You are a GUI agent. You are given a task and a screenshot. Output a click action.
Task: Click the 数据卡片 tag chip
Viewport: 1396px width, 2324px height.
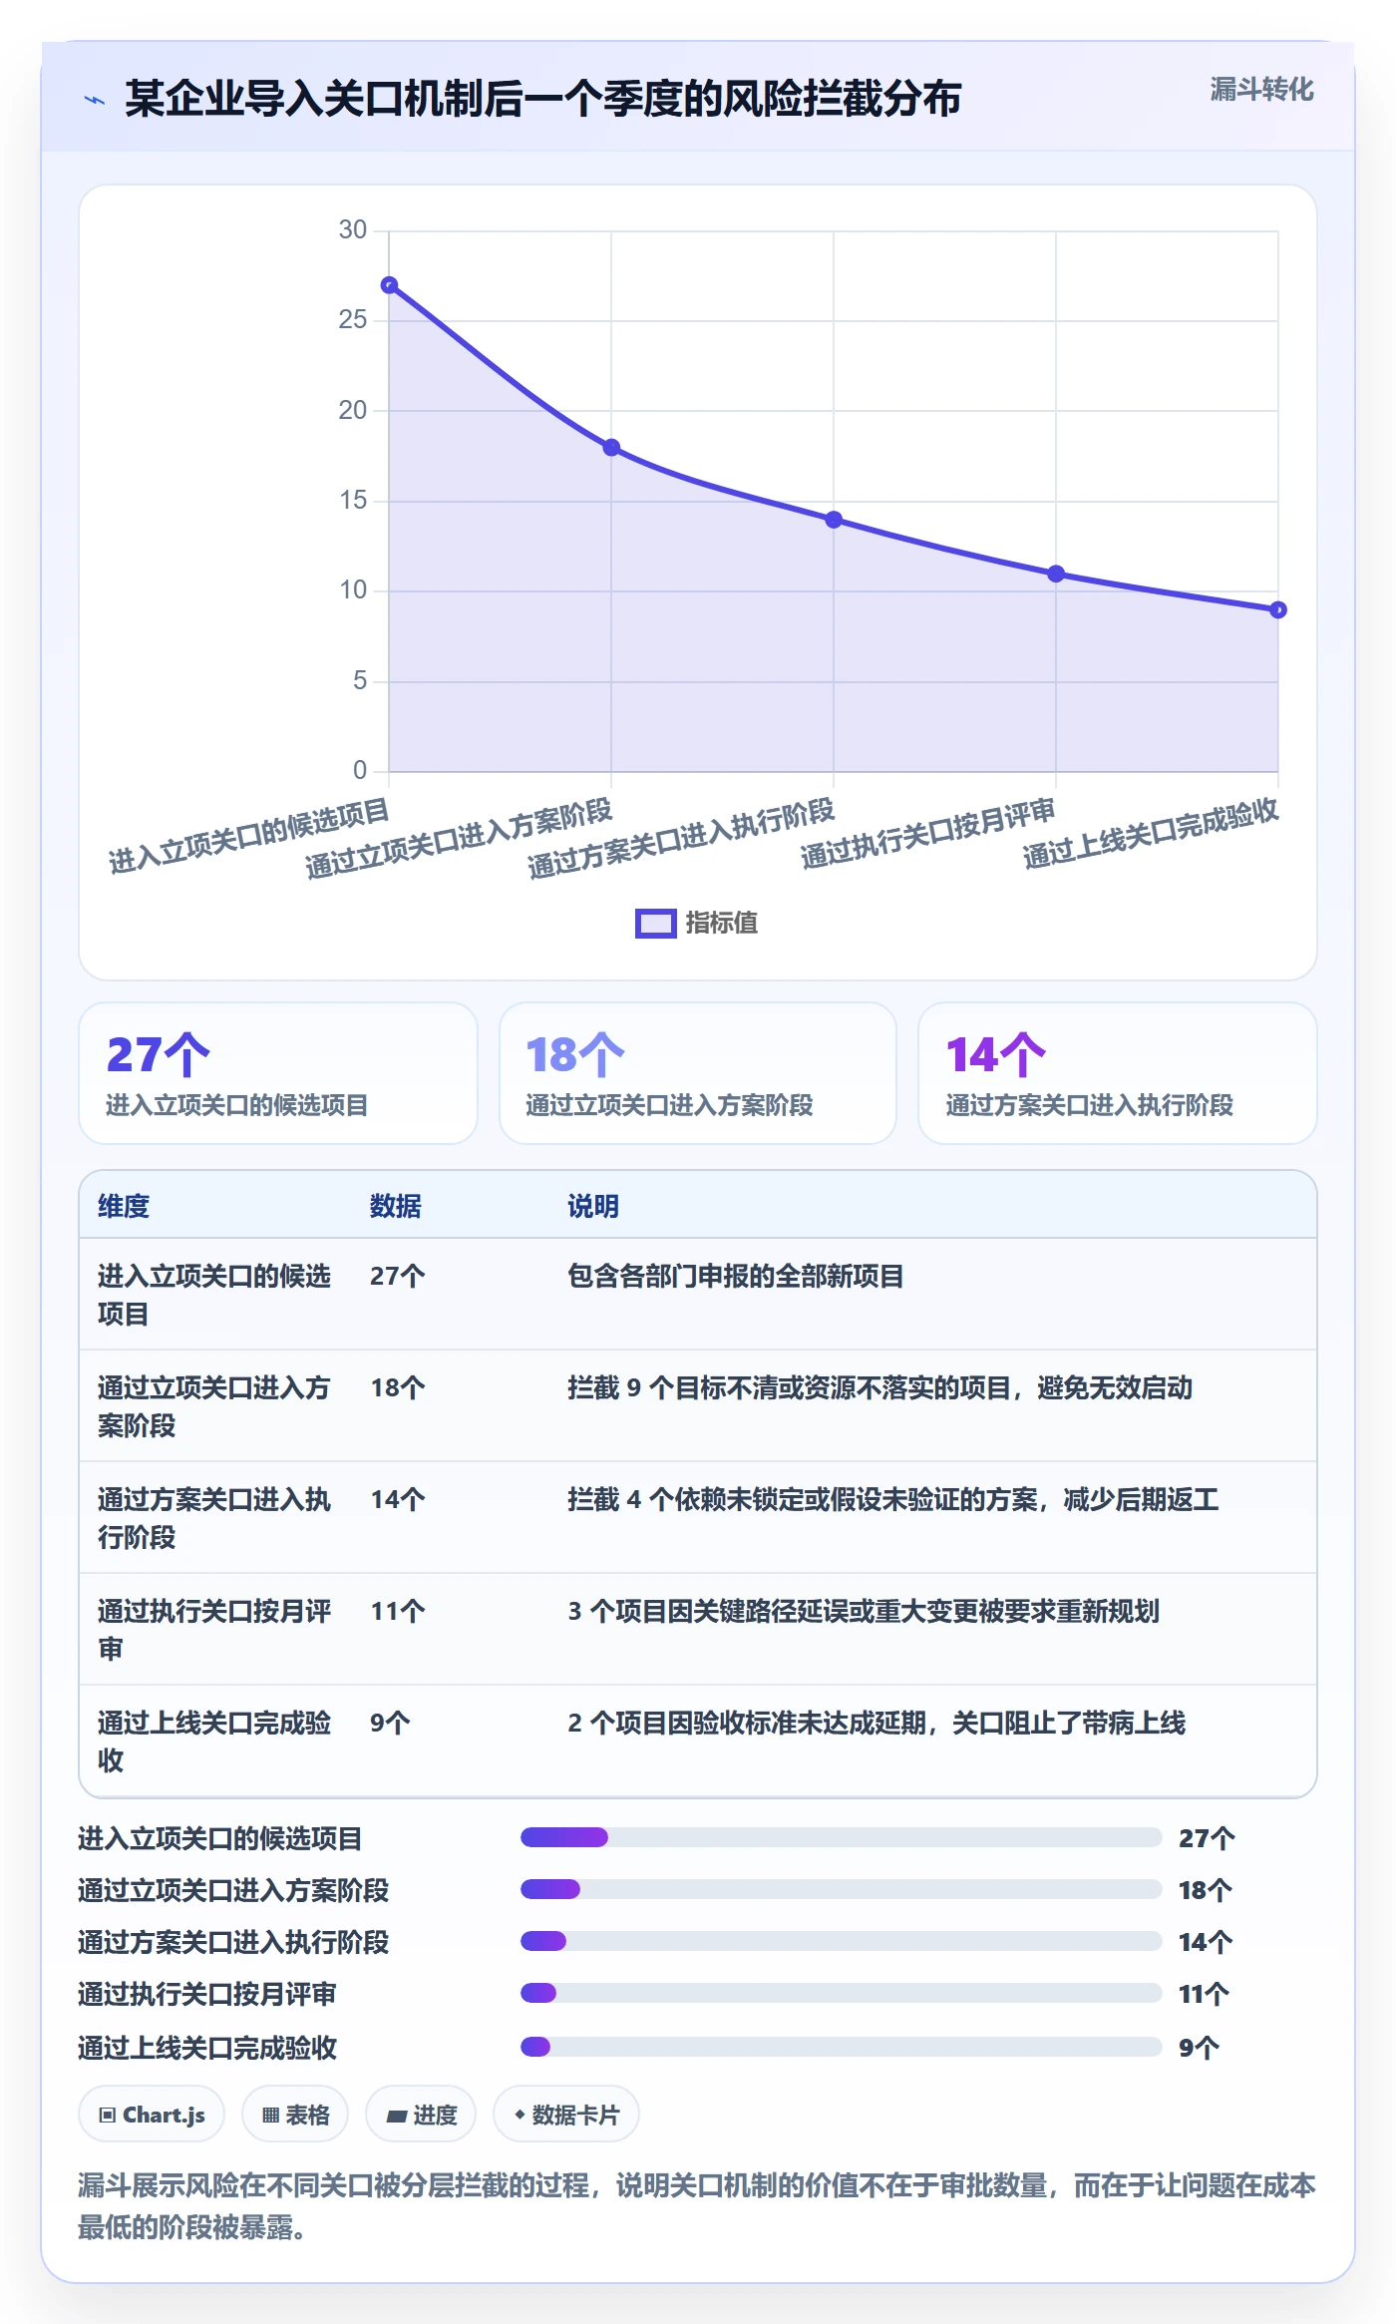[566, 2115]
